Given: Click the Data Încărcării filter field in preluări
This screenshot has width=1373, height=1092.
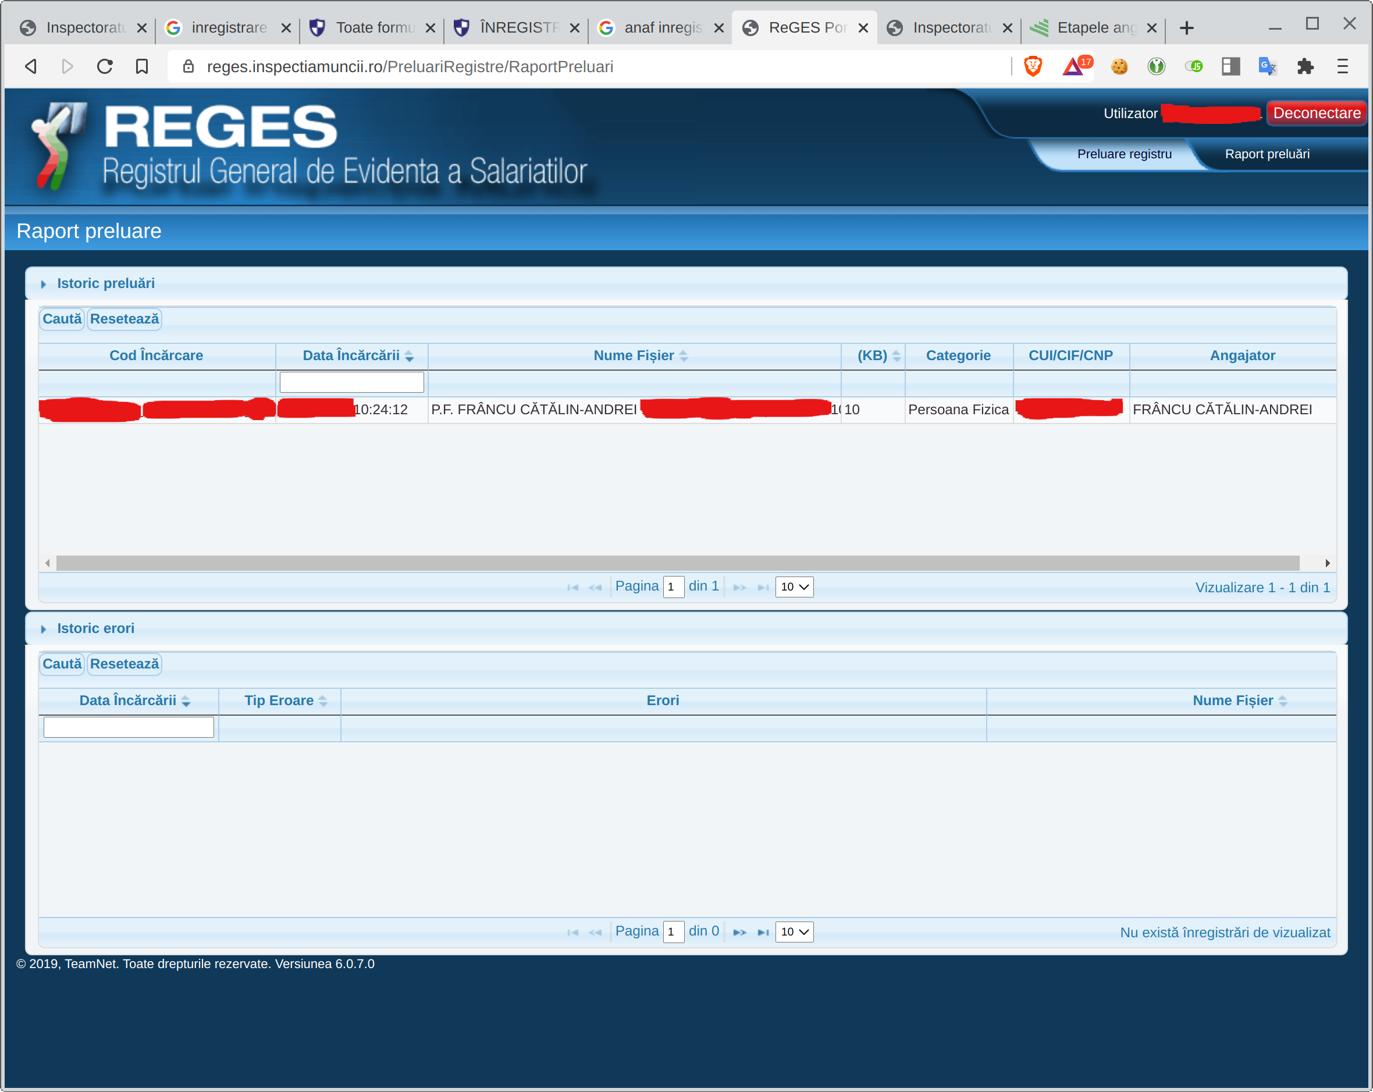Looking at the screenshot, I should point(351,382).
